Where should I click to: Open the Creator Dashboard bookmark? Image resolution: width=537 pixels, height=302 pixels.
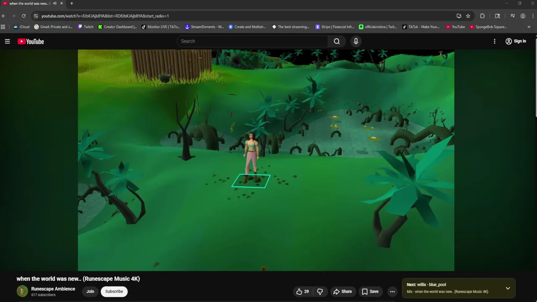coord(117,27)
